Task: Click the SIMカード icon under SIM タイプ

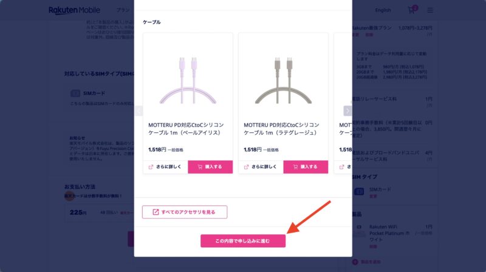Action: click(359, 192)
